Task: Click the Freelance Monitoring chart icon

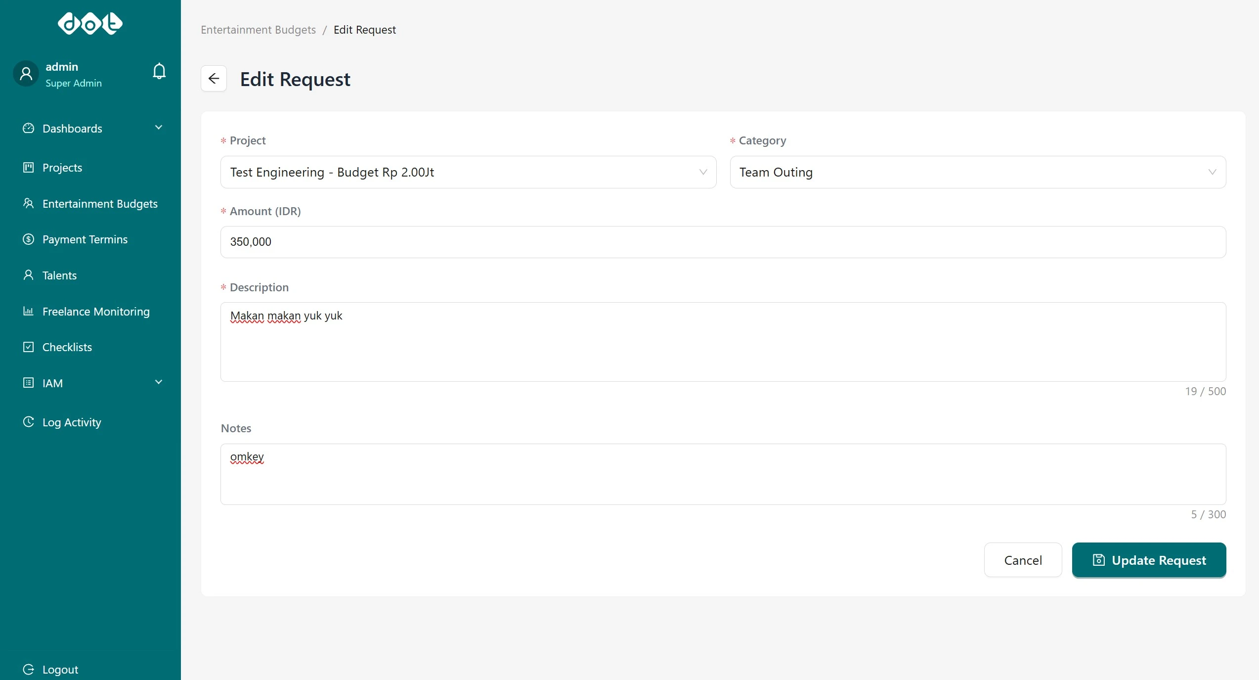Action: tap(29, 311)
